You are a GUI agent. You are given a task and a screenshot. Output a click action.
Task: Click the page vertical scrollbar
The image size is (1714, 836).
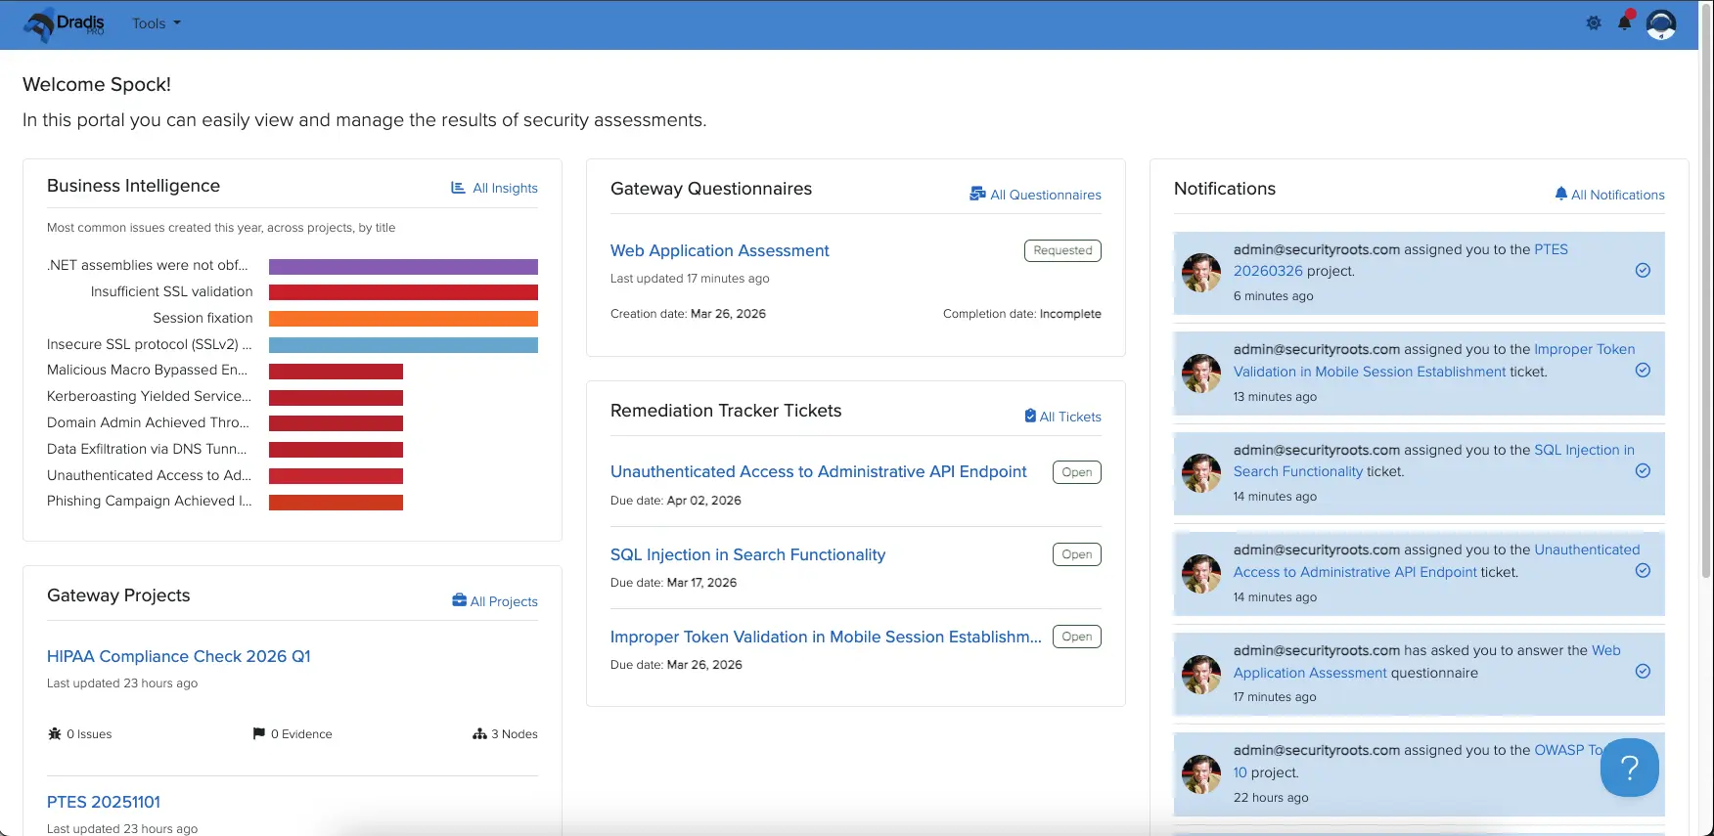pyautogui.click(x=1706, y=293)
